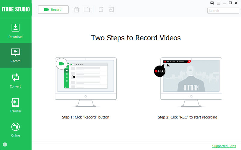The width and height of the screenshot is (241, 150).
Task: Click the convert arrows toolbar icon
Action: click(x=101, y=10)
